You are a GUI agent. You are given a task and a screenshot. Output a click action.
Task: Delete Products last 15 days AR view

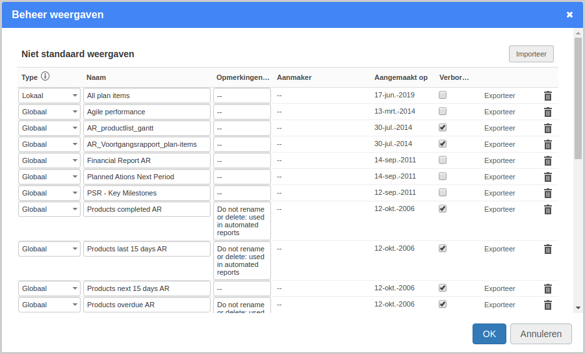[548, 249]
